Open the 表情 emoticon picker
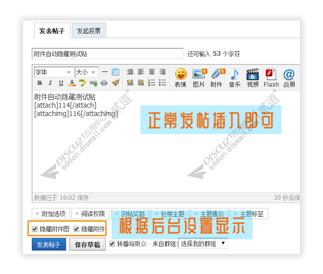This screenshot has width=323, height=274. click(181, 78)
